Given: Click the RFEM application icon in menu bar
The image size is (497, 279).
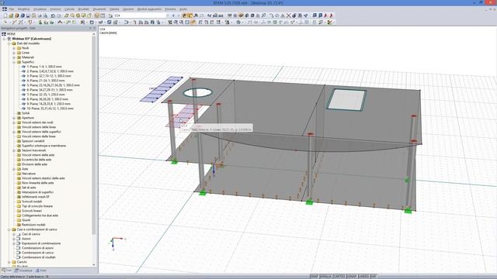Looking at the screenshot, I should pos(5,9).
